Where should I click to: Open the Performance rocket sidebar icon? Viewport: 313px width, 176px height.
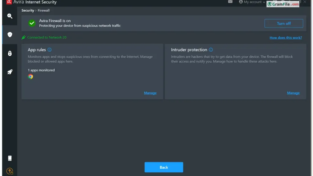[10, 72]
